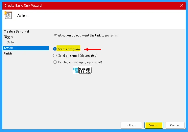Viewport: 188px width, 132px height.
Task: Go back with the < Back button
Action: point(131,125)
